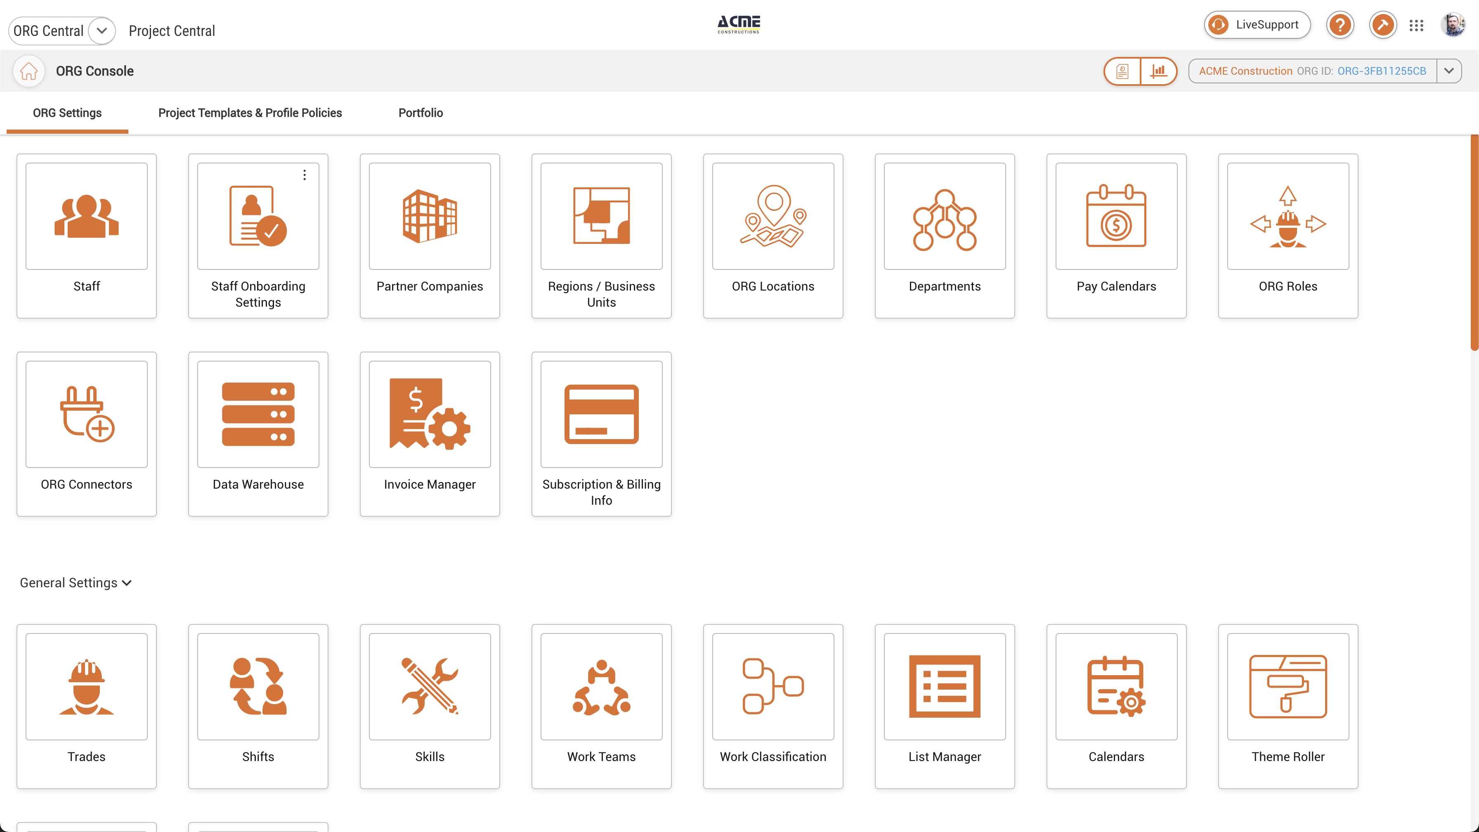1479x832 pixels.
Task: Open the Theme Roller icon
Action: 1287,686
